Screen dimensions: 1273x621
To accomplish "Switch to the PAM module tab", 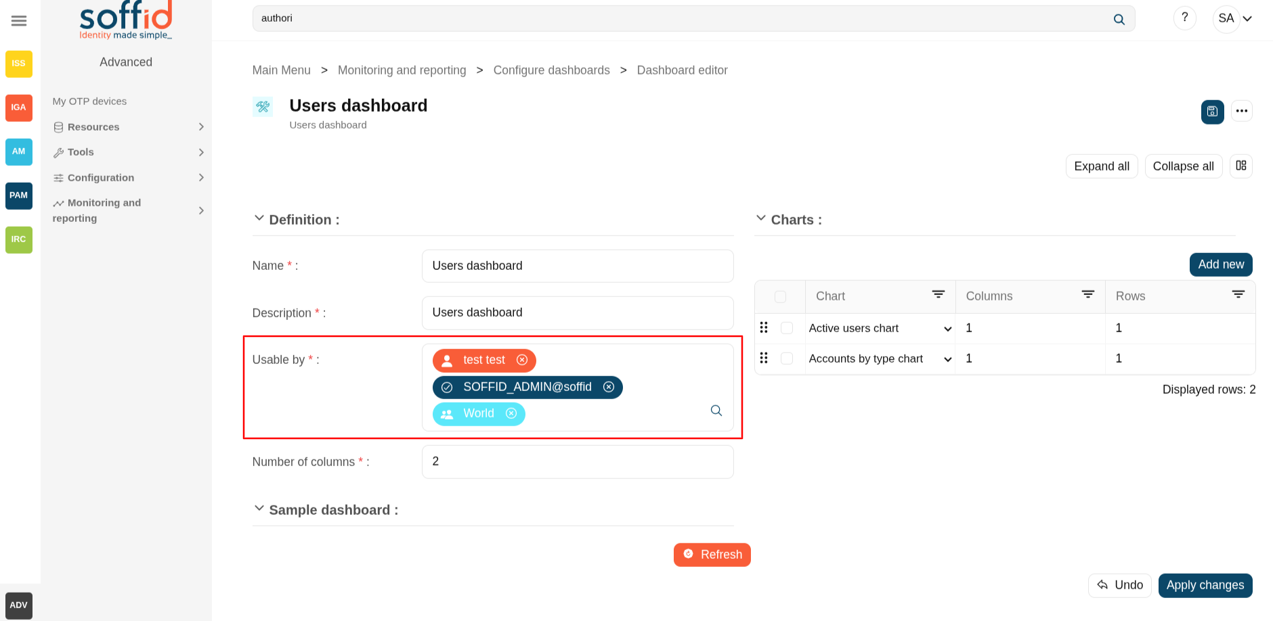I will point(19,195).
